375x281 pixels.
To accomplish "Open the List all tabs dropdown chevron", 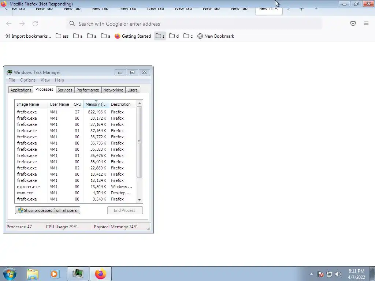I will tap(316, 9).
